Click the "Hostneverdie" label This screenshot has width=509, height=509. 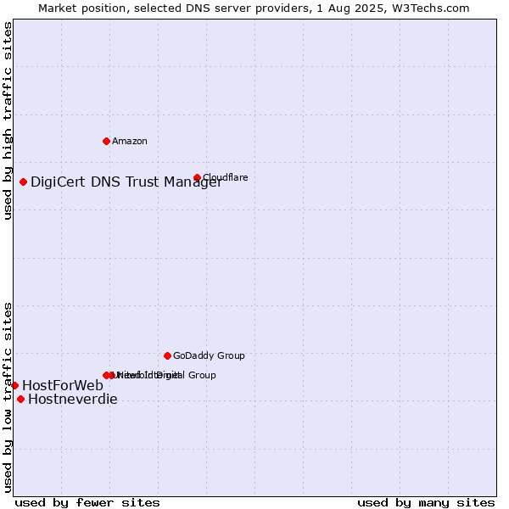click(73, 400)
